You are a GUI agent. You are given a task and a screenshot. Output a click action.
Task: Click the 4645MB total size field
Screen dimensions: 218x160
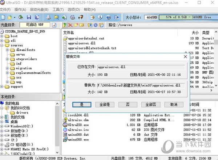151,17
